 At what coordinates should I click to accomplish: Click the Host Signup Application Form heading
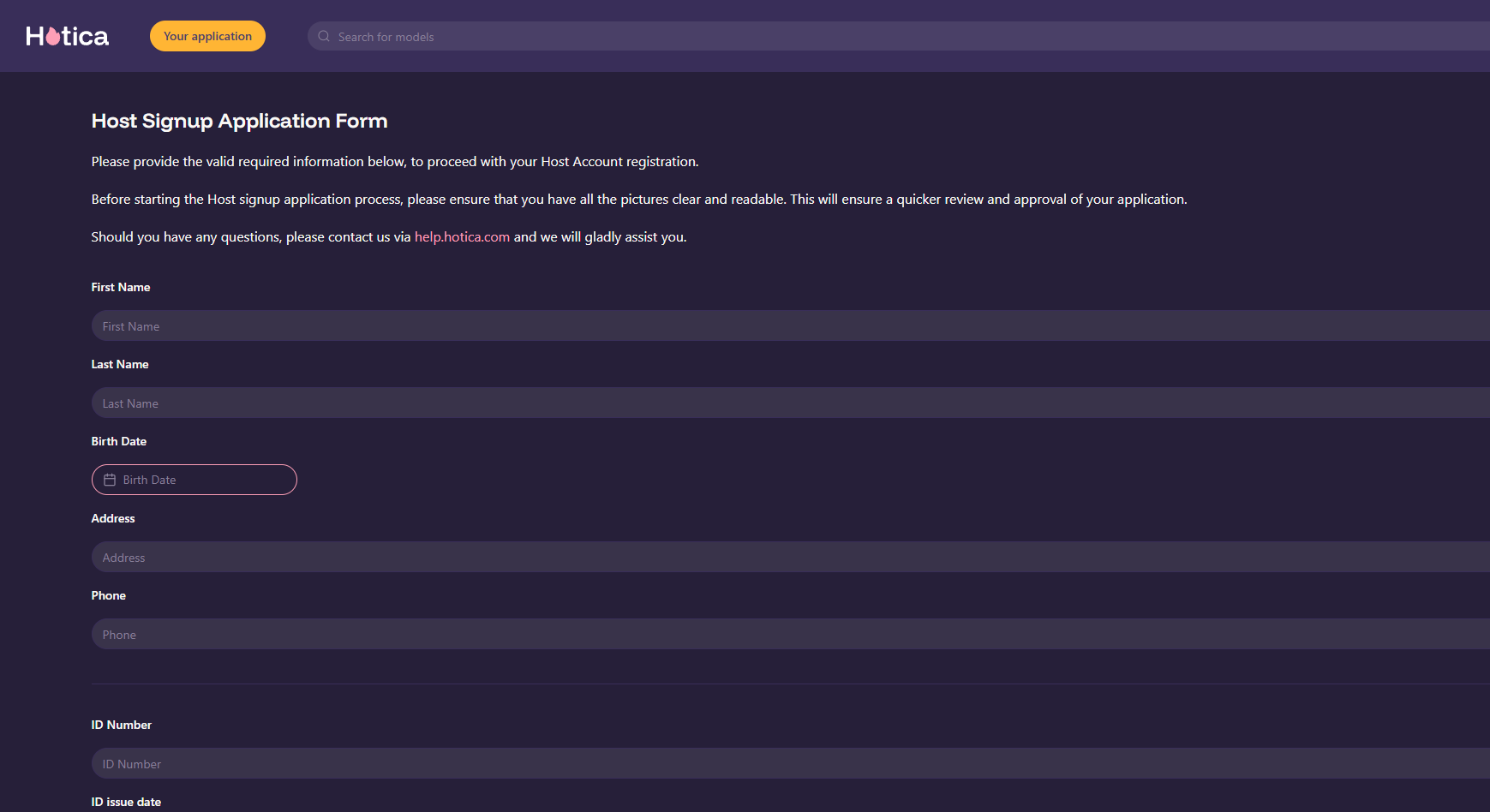click(239, 122)
